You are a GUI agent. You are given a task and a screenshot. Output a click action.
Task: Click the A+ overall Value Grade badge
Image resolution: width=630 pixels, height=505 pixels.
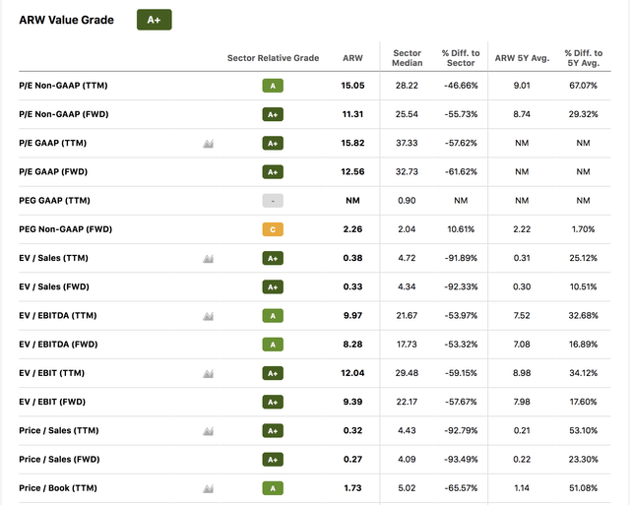pos(155,20)
